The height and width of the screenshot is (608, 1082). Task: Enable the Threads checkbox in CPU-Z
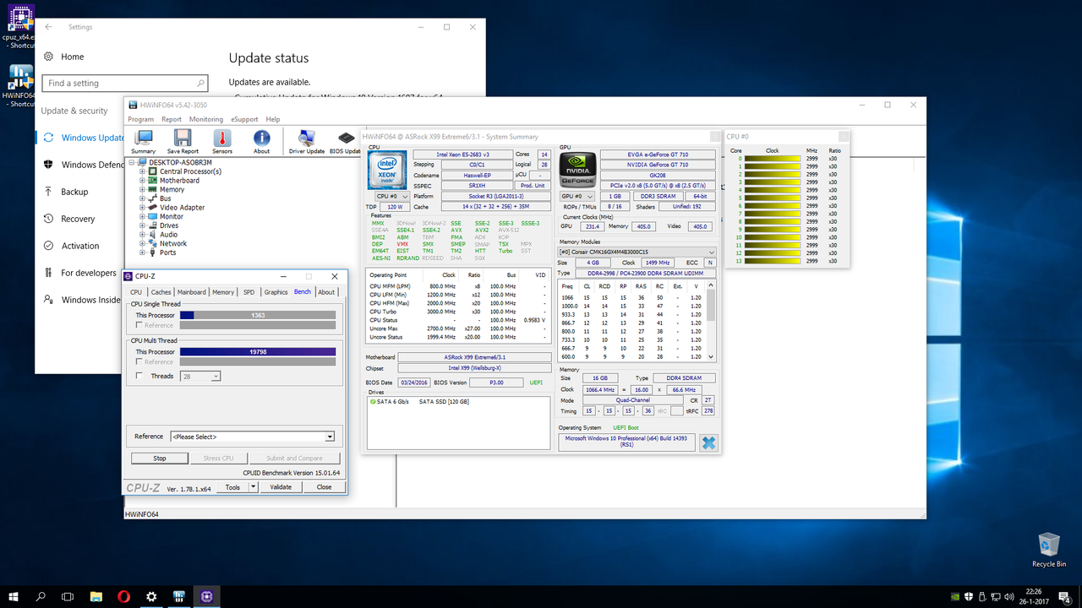pyautogui.click(x=139, y=376)
